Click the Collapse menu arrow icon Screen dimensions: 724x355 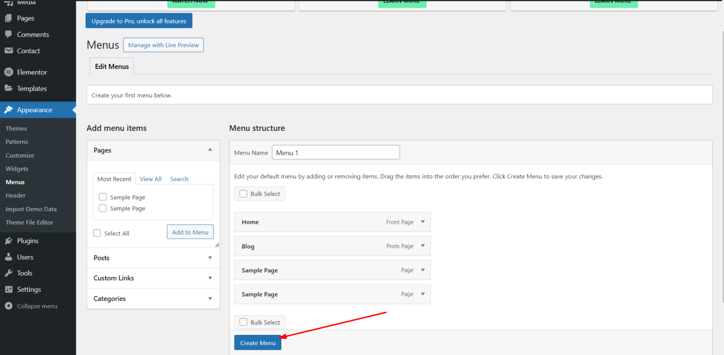[8, 306]
